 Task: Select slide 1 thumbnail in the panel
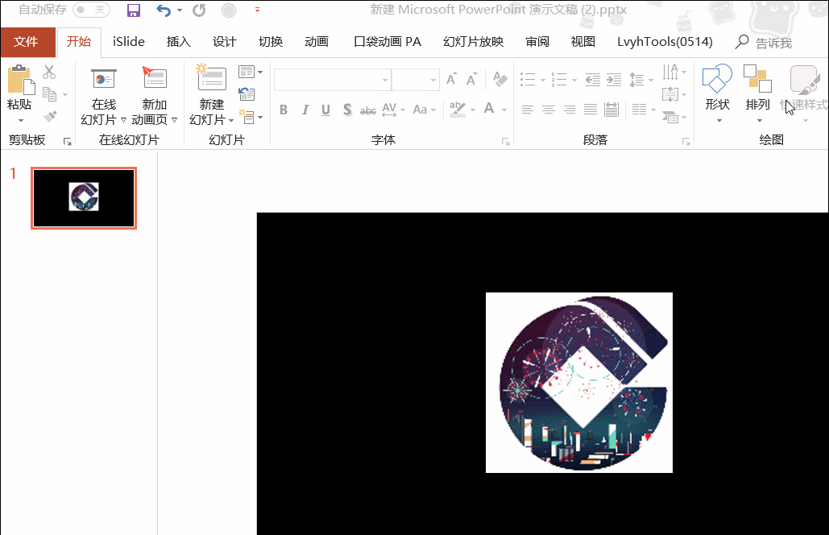pyautogui.click(x=84, y=198)
